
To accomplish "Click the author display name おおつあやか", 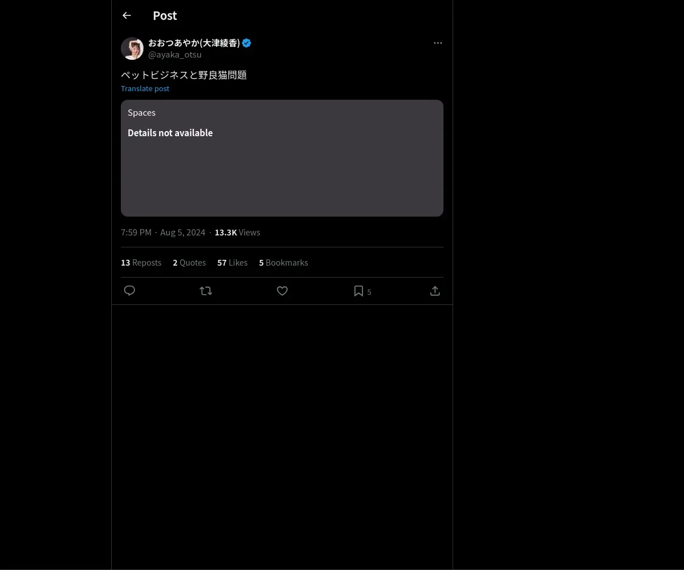I will point(194,43).
